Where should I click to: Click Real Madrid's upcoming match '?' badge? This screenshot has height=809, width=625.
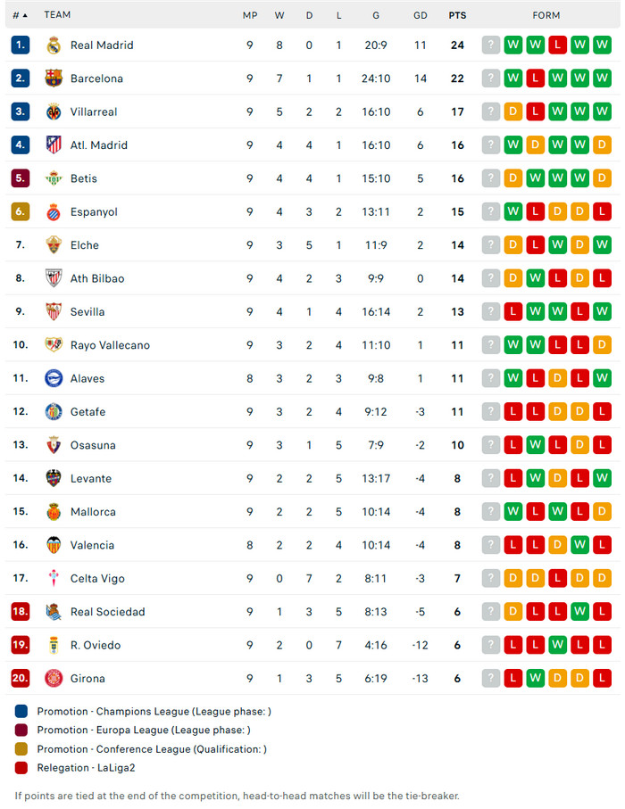pos(490,45)
